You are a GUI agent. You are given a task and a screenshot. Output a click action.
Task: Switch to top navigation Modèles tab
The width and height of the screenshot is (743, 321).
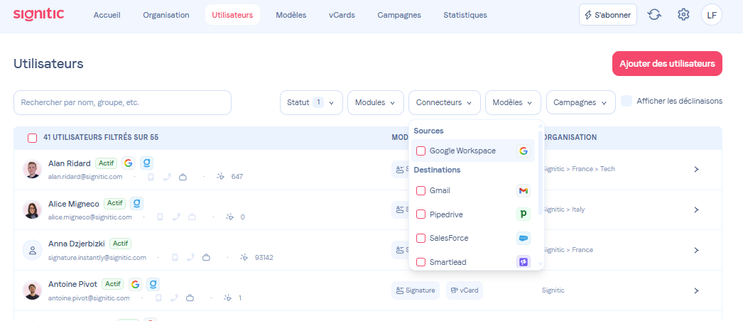point(291,15)
